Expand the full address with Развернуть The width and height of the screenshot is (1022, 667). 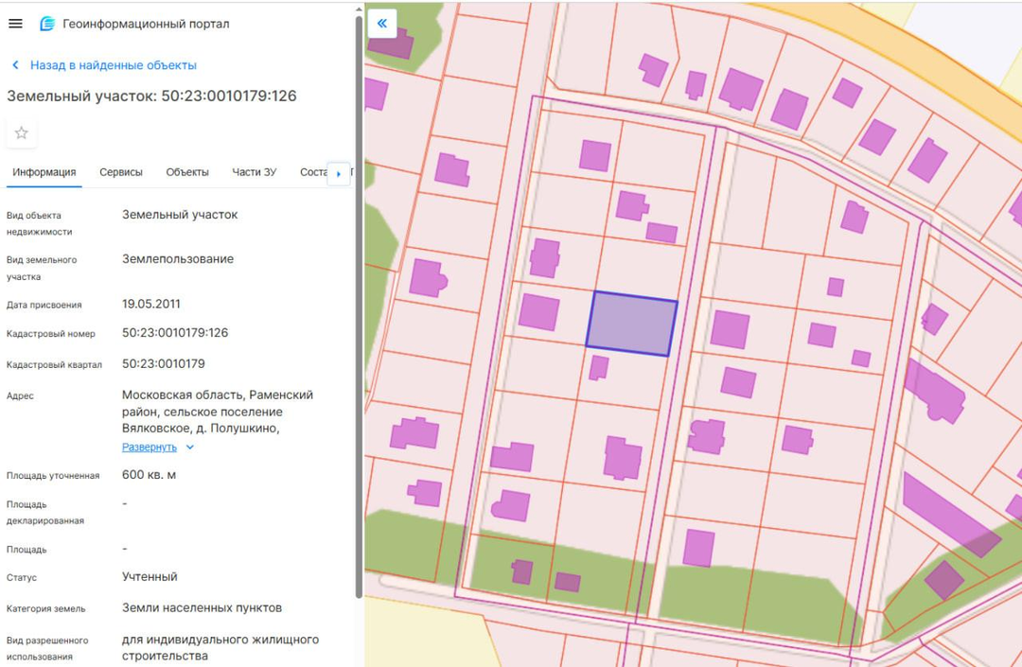coord(149,447)
